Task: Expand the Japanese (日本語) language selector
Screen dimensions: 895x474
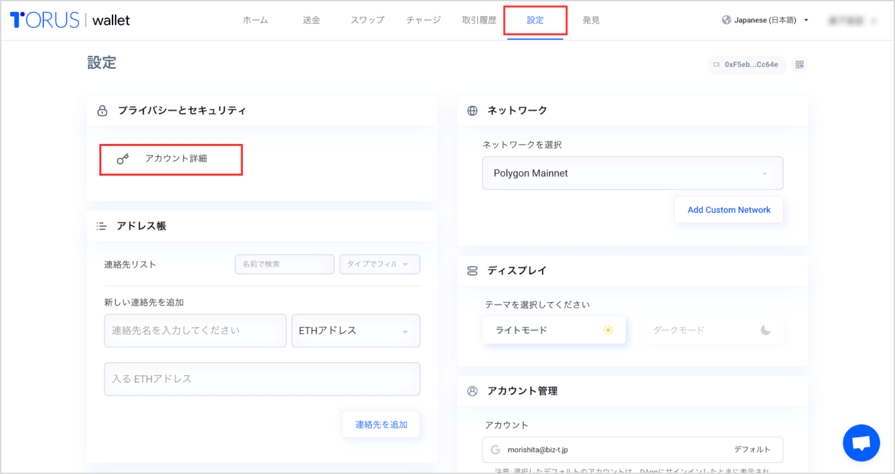Action: (x=764, y=19)
